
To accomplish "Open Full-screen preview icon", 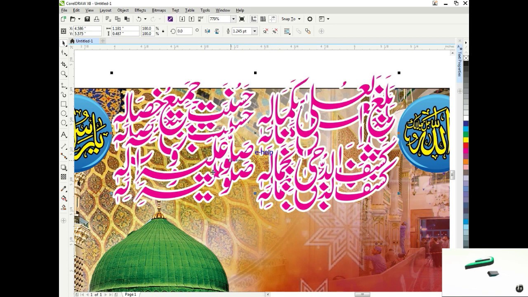I will click(x=242, y=19).
